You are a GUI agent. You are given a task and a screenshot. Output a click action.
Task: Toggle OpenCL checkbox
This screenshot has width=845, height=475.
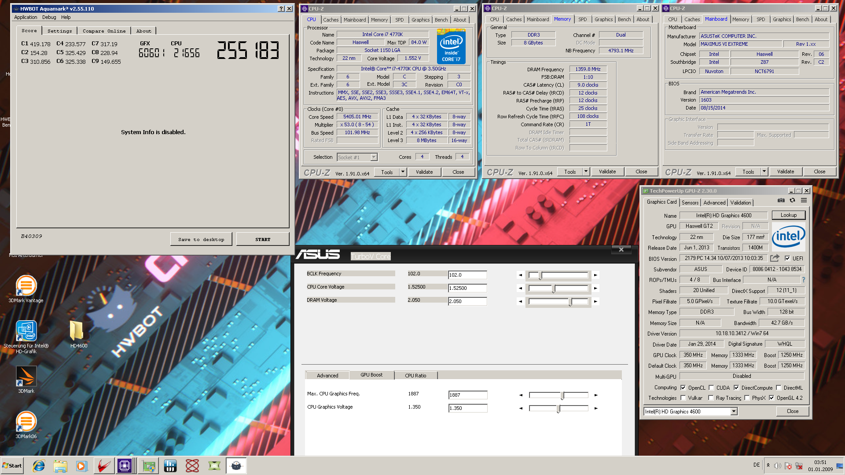(683, 387)
